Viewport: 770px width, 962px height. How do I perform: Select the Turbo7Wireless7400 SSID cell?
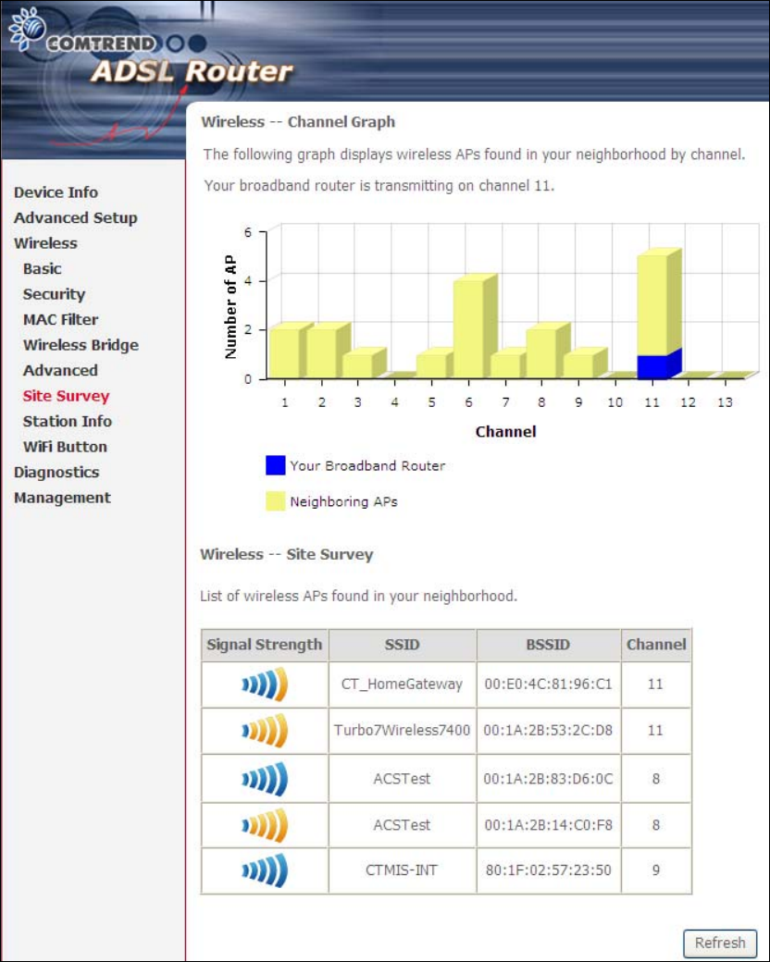coord(403,731)
